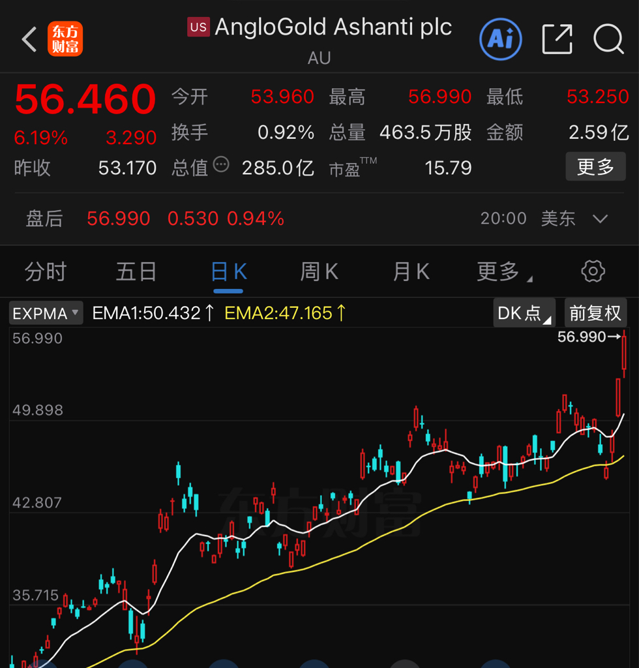
Task: Tap the latest red candlestick
Action: click(624, 353)
